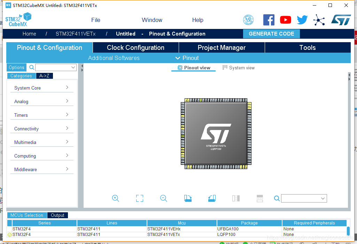Viewport: 357px width, 244px height.
Task: Zoom out of the chip pinout
Action: click(x=163, y=198)
